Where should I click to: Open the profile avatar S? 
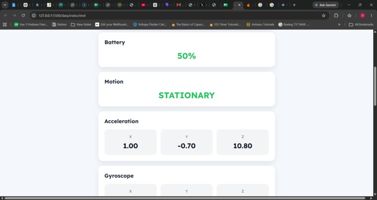point(362,15)
